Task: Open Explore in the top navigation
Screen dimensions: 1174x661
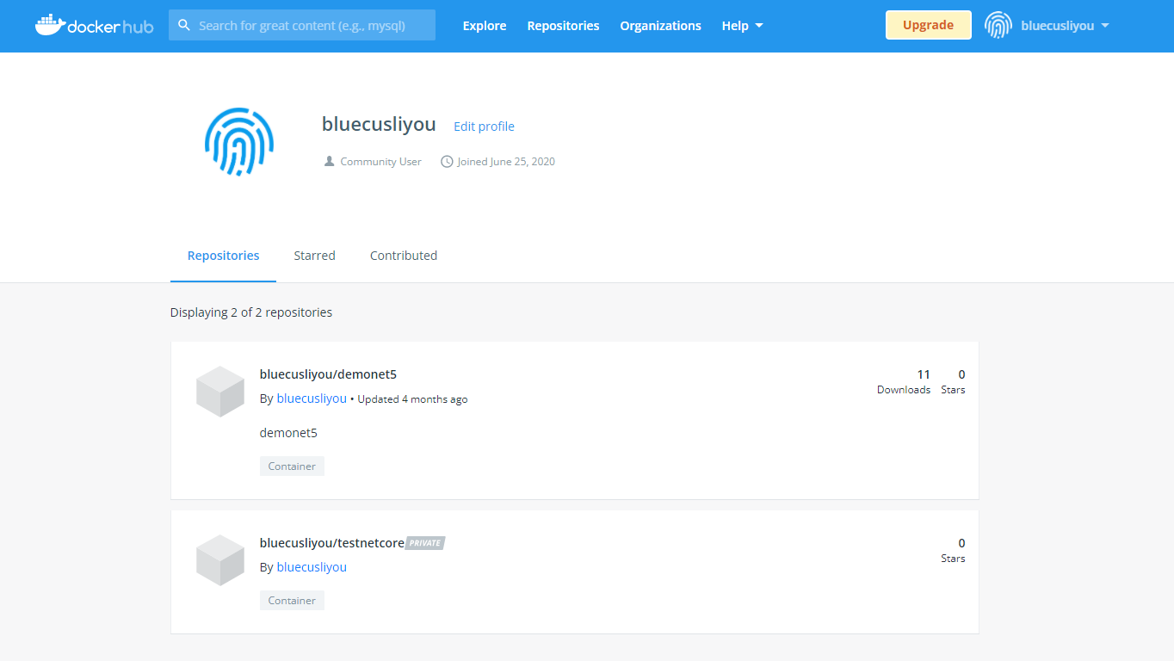Action: pyautogui.click(x=485, y=26)
